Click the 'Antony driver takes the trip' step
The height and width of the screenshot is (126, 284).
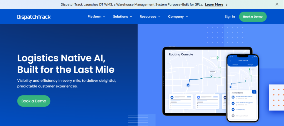pyautogui.click(x=244, y=97)
